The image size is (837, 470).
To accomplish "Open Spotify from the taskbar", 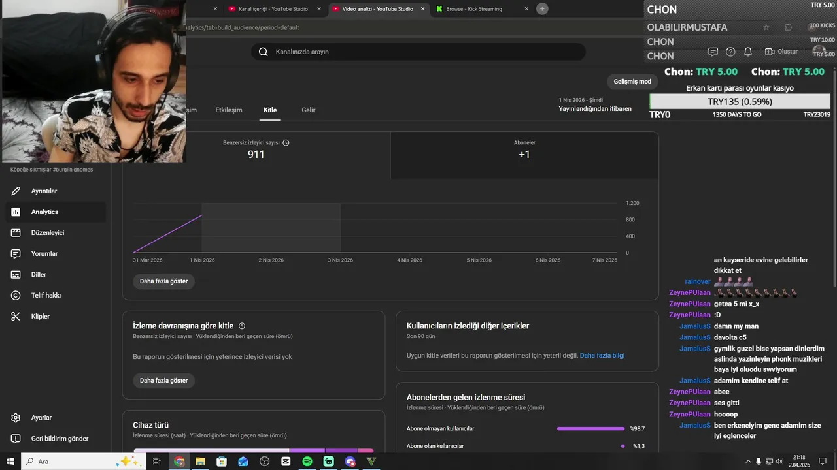I will click(x=307, y=462).
